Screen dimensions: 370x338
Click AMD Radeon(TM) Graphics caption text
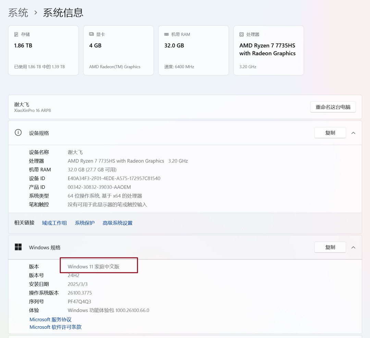(115, 67)
